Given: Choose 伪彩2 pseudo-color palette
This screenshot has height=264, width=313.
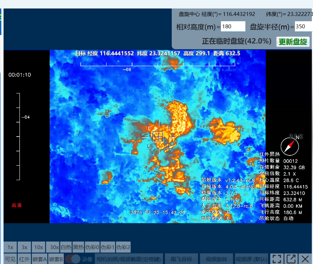Looking at the screenshot, I should 123,247.
